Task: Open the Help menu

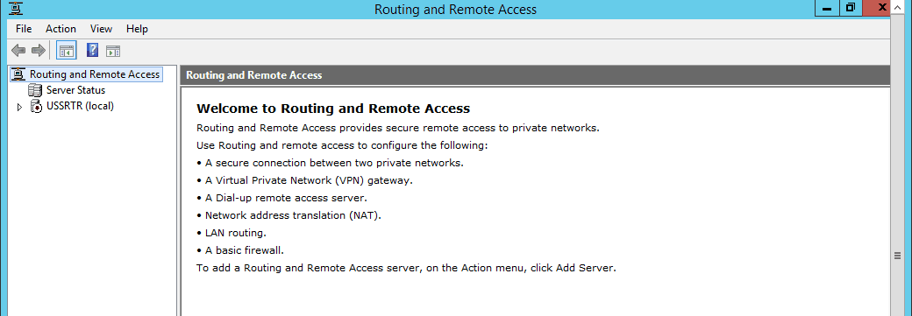Action: click(138, 29)
